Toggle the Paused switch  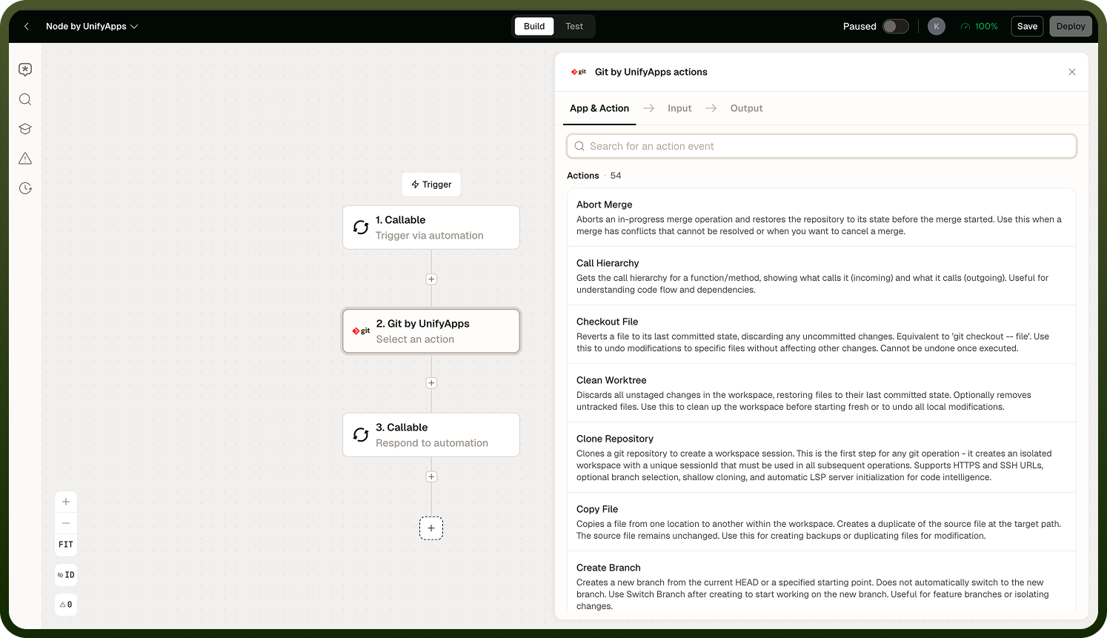coord(895,27)
